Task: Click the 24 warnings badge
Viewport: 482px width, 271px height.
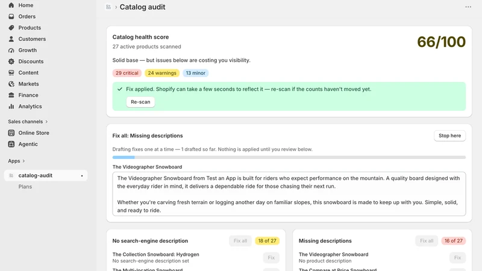Action: pos(162,73)
